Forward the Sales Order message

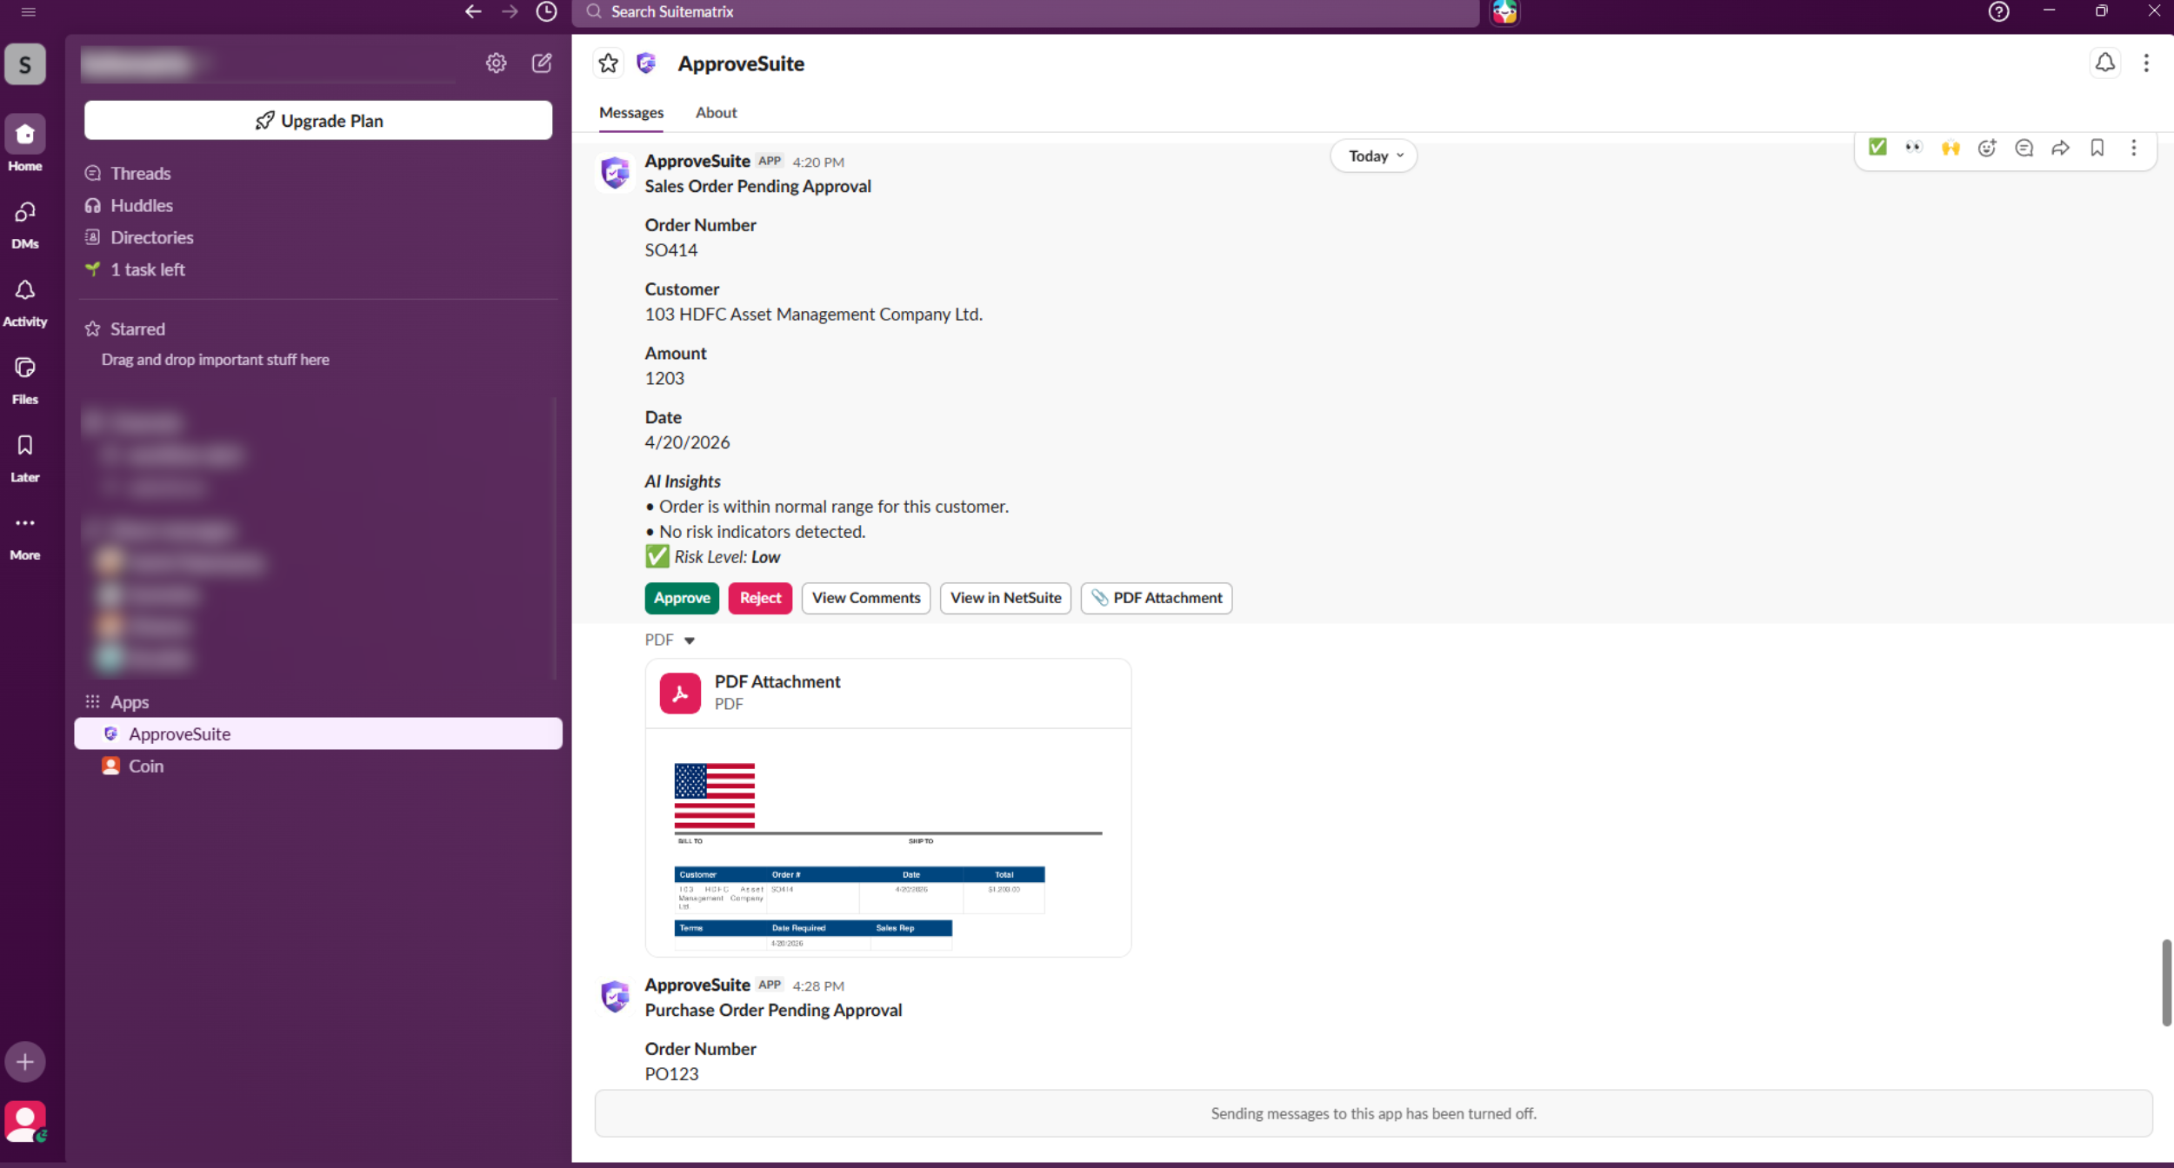tap(2060, 148)
